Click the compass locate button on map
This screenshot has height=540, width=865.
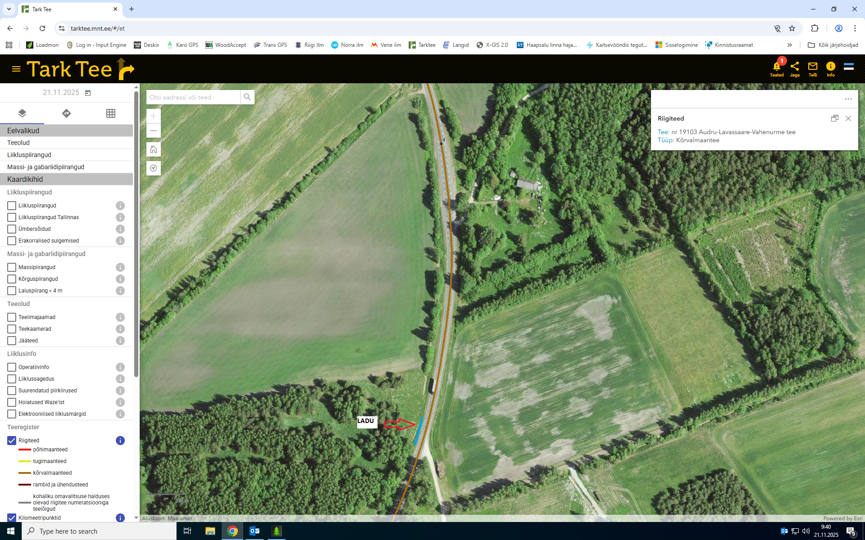click(154, 168)
